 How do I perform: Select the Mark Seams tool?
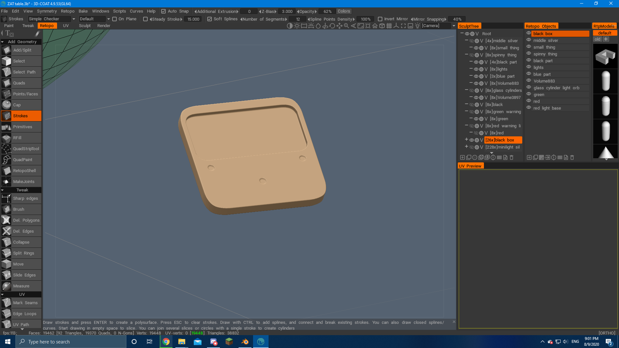25,303
